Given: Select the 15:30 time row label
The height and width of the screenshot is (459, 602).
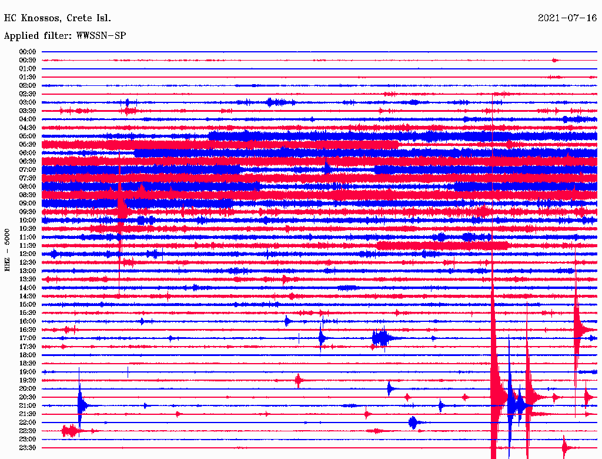Looking at the screenshot, I should (x=27, y=313).
